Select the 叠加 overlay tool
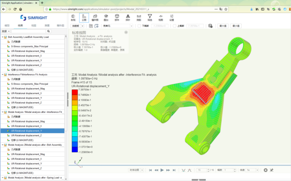 click(106, 18)
